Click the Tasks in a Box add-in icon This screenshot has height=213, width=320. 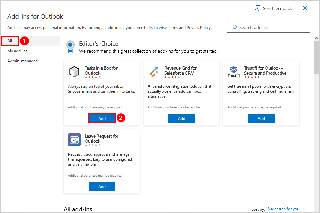[74, 72]
